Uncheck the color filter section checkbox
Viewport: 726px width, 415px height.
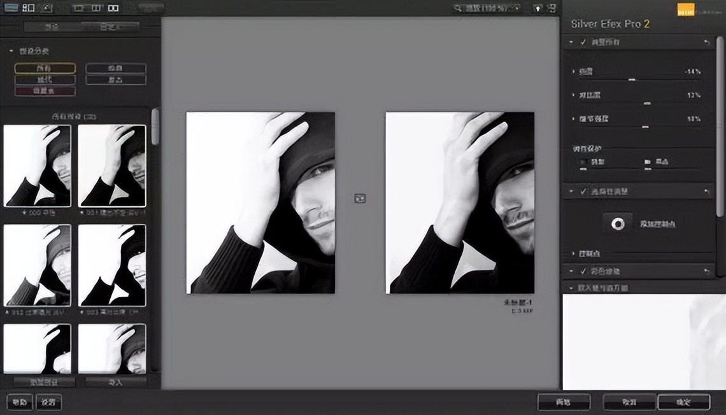click(x=583, y=271)
